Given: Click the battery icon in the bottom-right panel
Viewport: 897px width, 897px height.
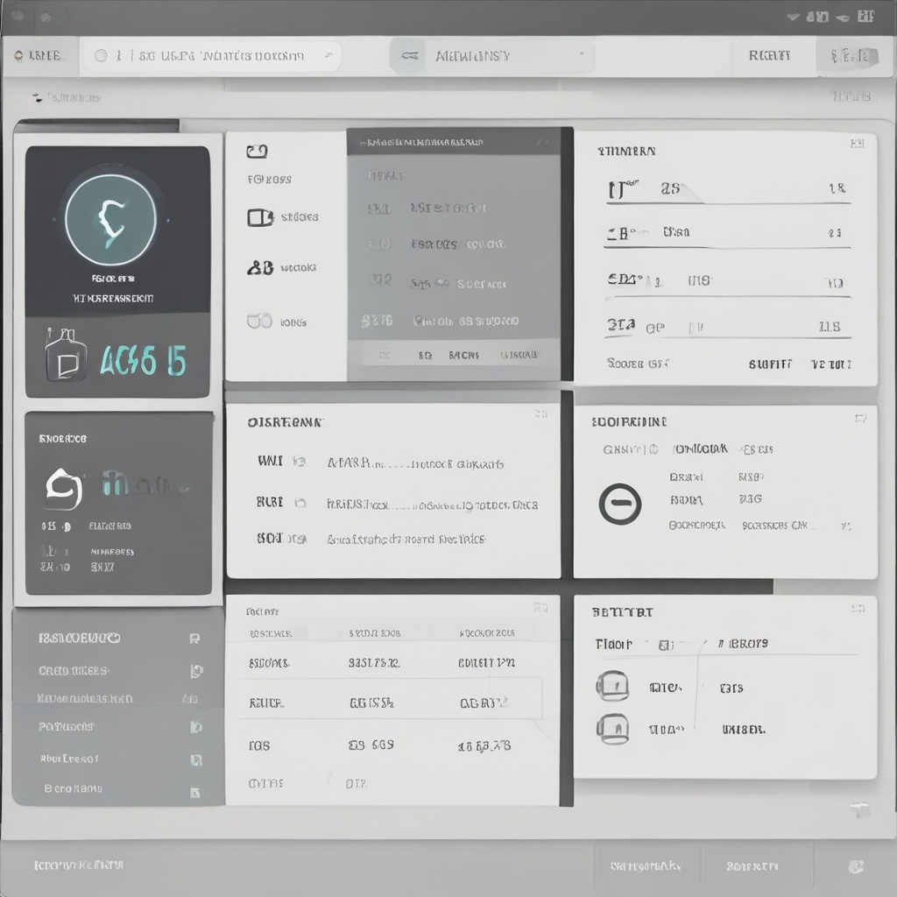Looking at the screenshot, I should pos(613,686).
